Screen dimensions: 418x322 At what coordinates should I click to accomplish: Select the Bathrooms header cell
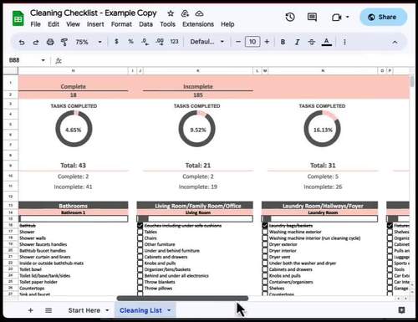(x=74, y=206)
